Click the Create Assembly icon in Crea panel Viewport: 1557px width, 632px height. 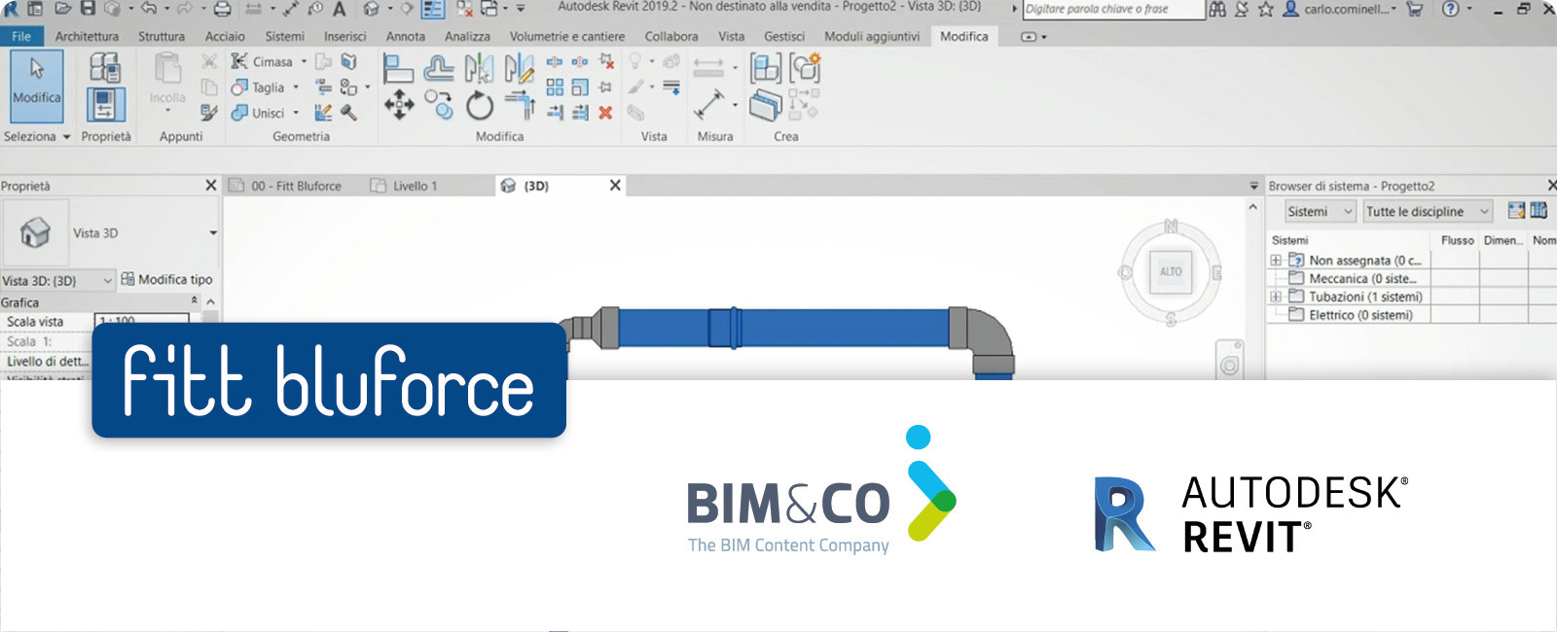pos(765,68)
